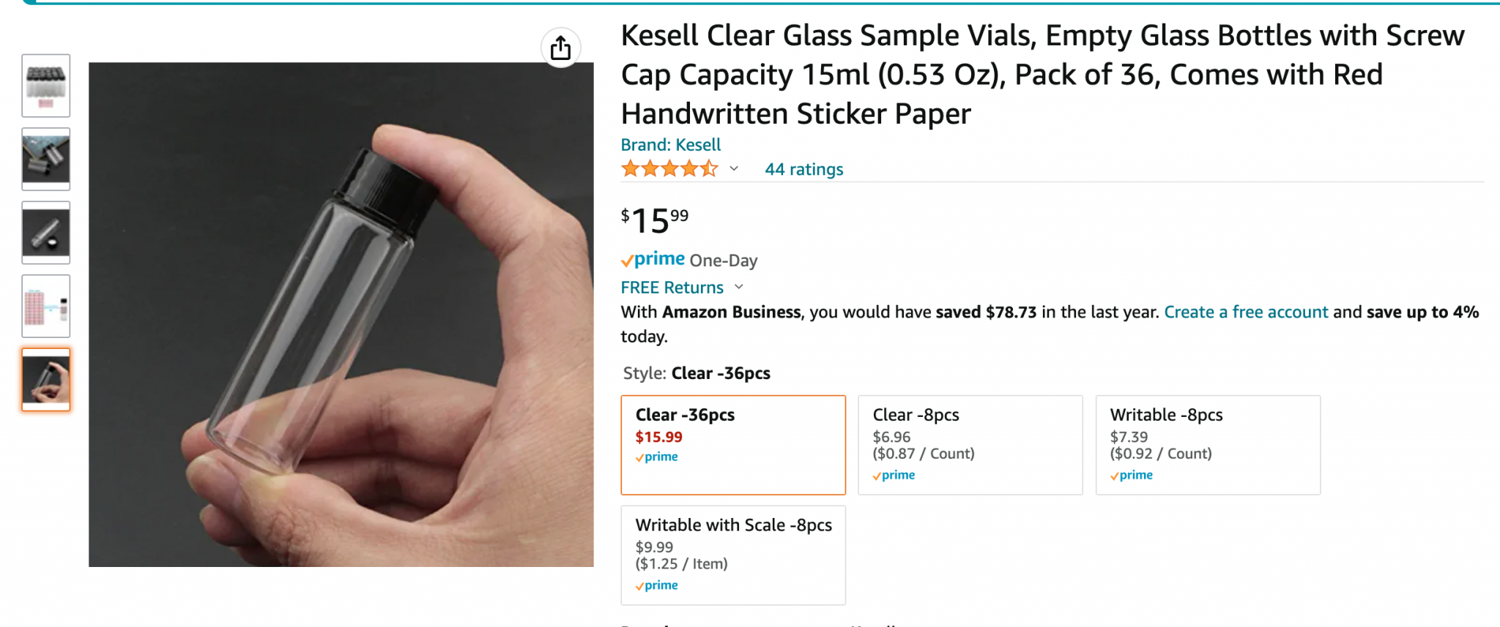
Task: Select second thumbnail of vials on fabric
Action: coord(46,159)
